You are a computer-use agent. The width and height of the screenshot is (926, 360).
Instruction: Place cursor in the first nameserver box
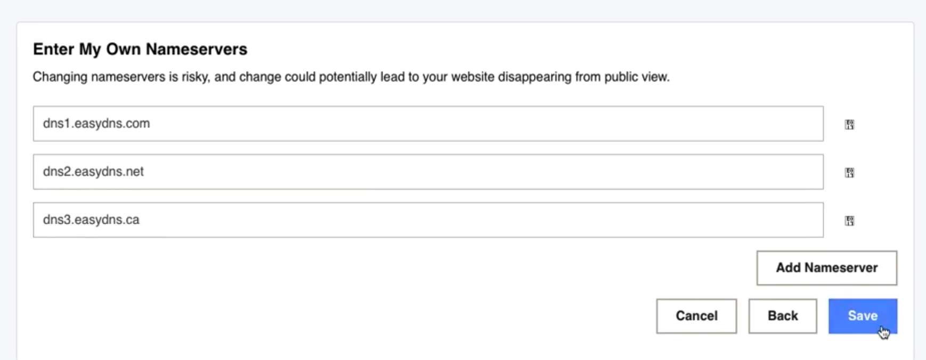pos(428,124)
